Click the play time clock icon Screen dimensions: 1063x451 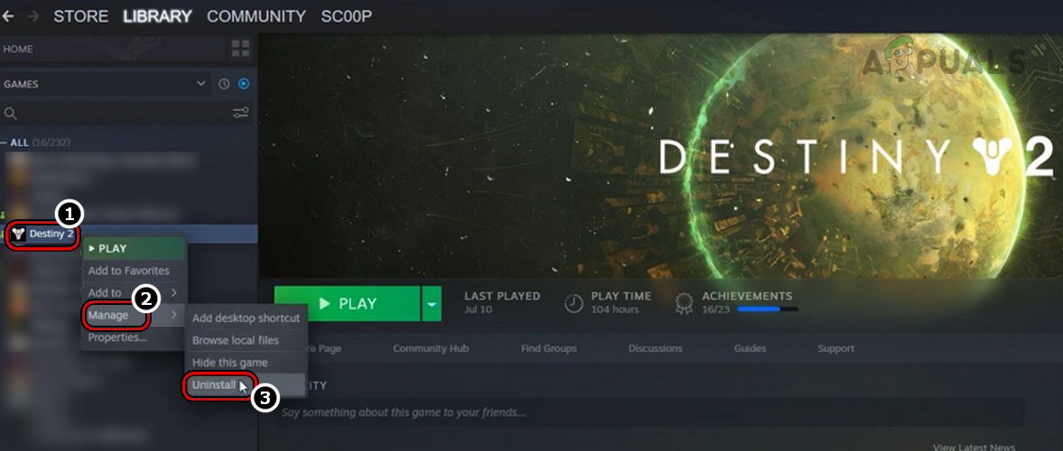point(574,303)
